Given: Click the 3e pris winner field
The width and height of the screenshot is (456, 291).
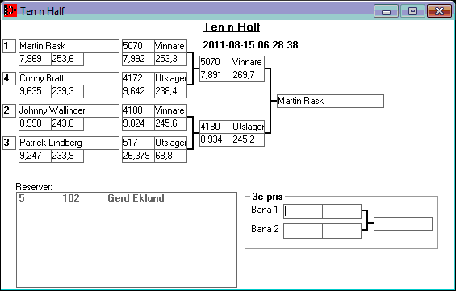Looking at the screenshot, I should click(x=403, y=223).
